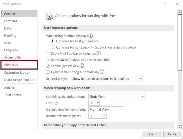Click the Help question mark icon
The height and width of the screenshot is (139, 183).
pyautogui.click(x=165, y=4)
